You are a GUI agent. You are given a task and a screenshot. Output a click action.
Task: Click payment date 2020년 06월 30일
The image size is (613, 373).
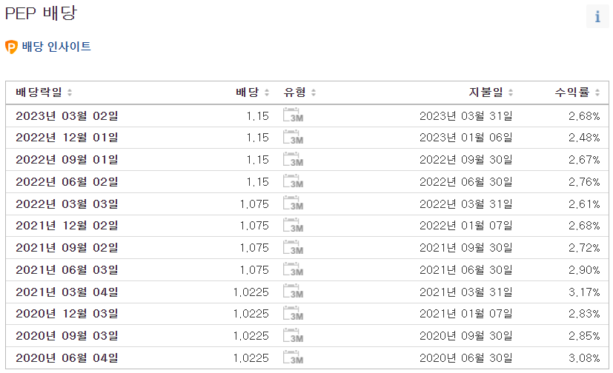(x=465, y=358)
